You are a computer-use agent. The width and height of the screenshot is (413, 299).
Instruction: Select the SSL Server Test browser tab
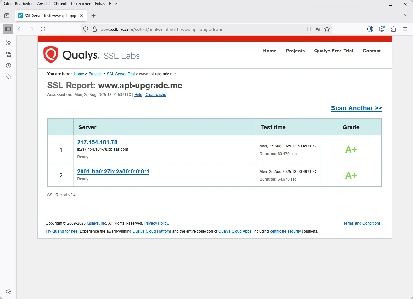(x=51, y=15)
